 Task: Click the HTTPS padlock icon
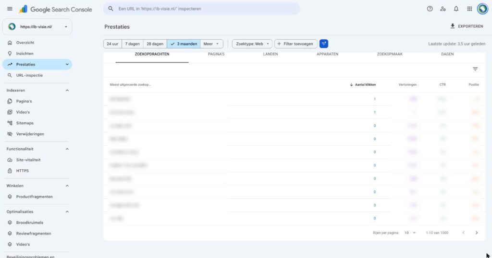pyautogui.click(x=10, y=171)
